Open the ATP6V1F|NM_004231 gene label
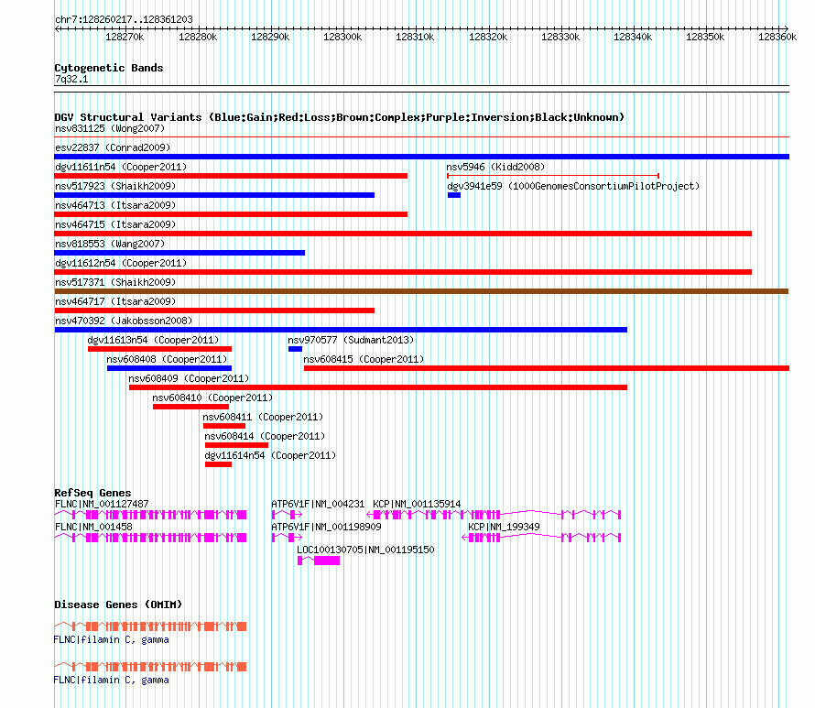This screenshot has height=708, width=815. (318, 504)
